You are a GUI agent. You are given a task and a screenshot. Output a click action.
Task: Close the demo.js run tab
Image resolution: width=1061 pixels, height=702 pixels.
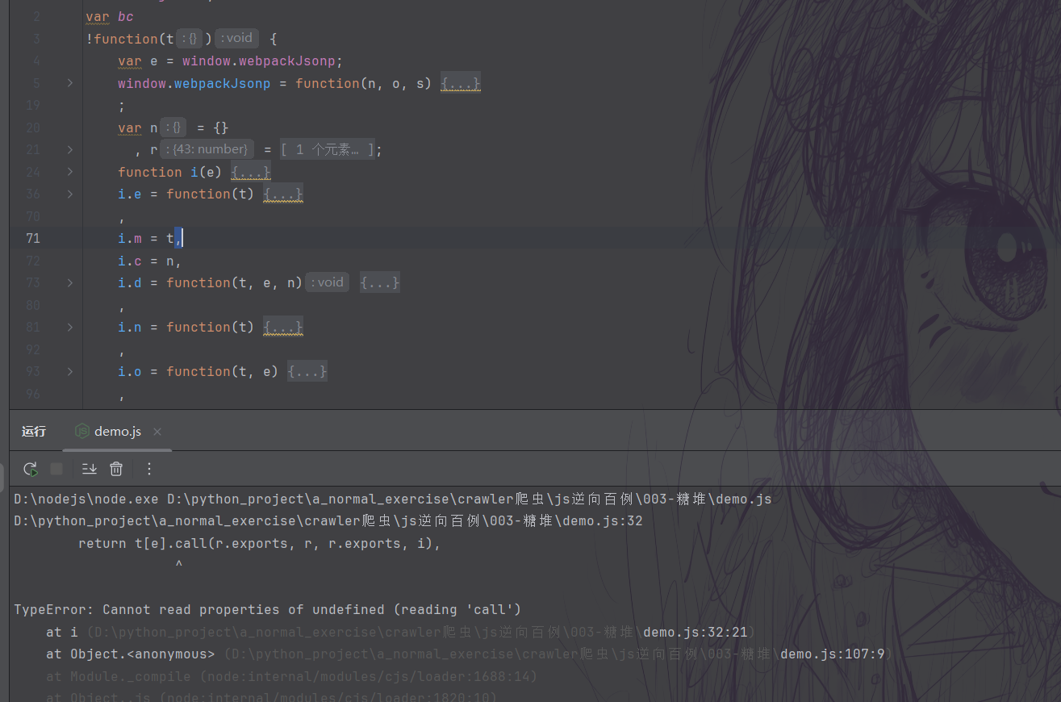click(x=157, y=432)
